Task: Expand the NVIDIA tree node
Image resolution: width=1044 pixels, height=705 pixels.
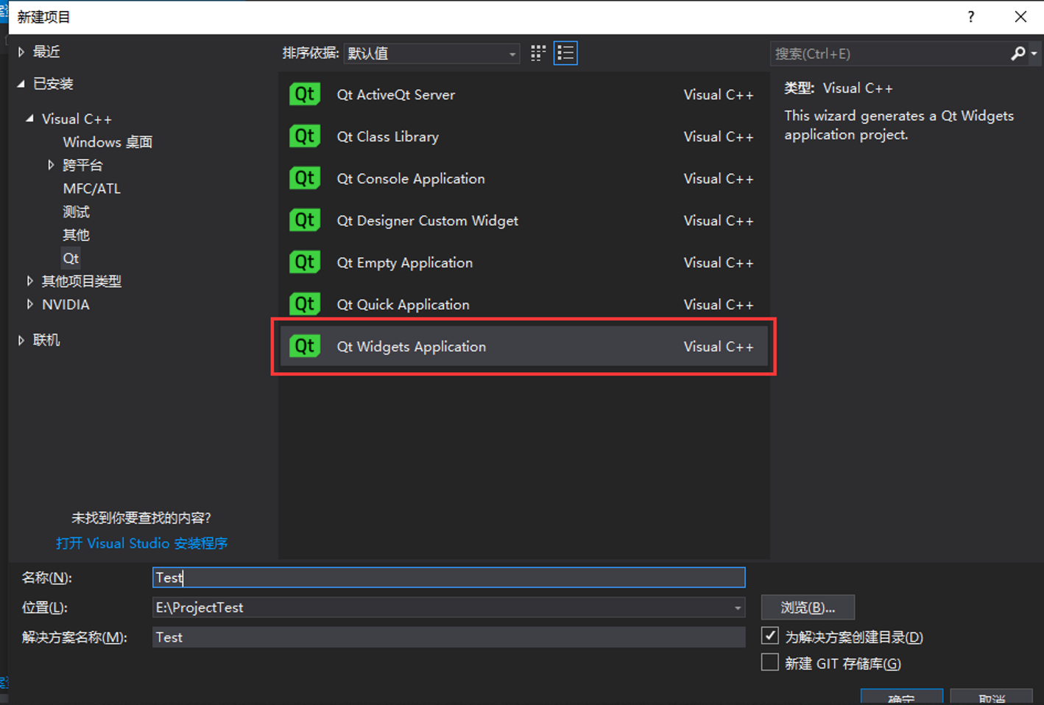Action: pyautogui.click(x=30, y=304)
